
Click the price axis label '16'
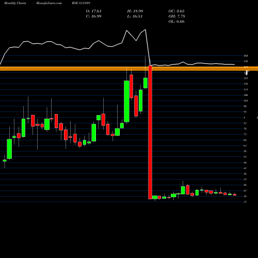(245, 196)
